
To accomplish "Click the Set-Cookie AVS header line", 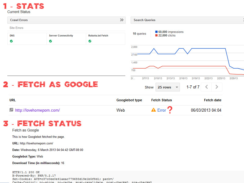I will [63, 179].
